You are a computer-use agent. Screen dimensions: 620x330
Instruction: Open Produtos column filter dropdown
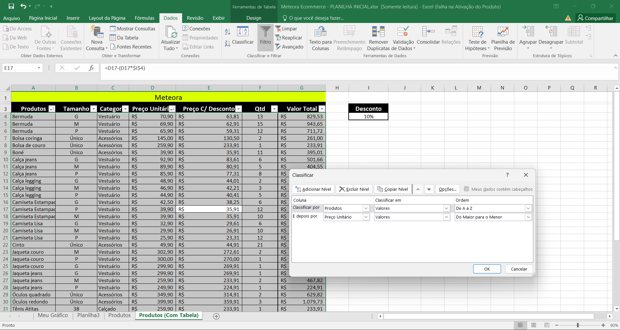(52, 109)
